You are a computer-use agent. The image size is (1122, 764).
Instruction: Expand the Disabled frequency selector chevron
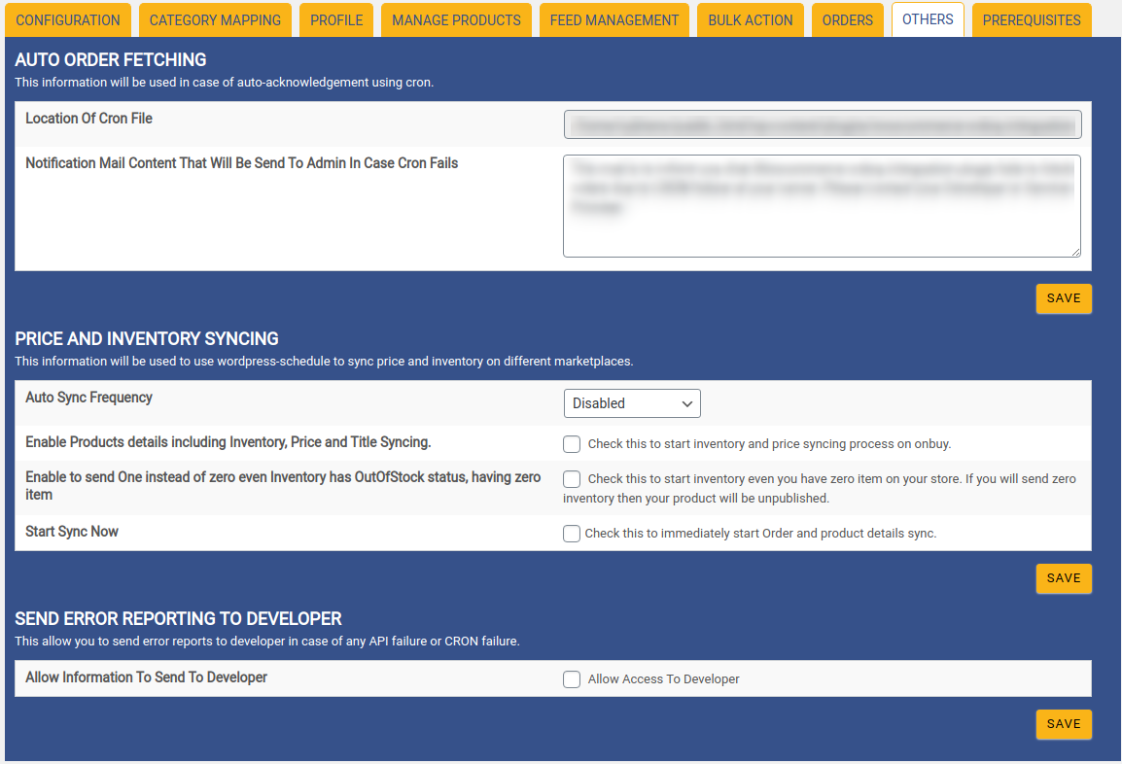[x=689, y=403]
